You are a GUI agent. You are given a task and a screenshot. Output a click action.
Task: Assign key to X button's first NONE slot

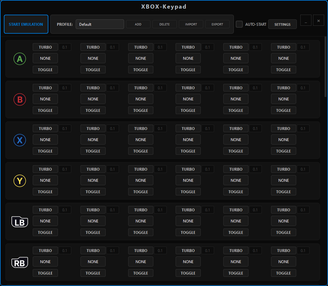click(45, 140)
